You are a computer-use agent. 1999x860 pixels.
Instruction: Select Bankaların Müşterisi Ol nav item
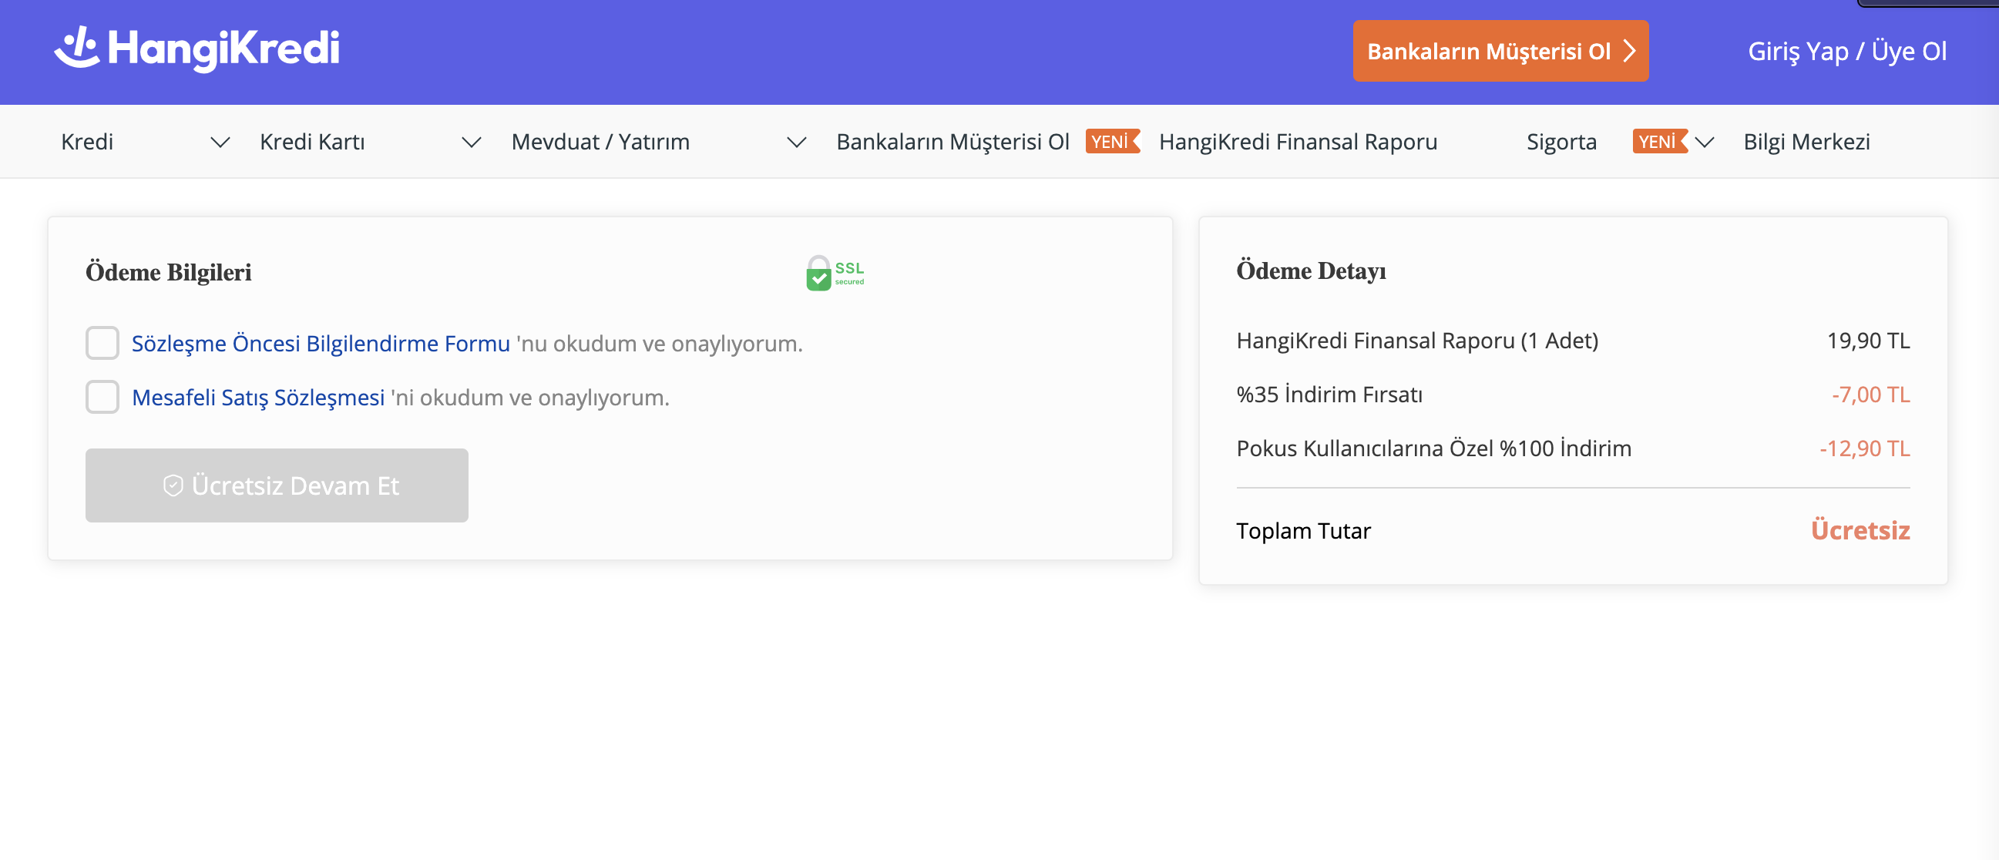[x=952, y=142]
